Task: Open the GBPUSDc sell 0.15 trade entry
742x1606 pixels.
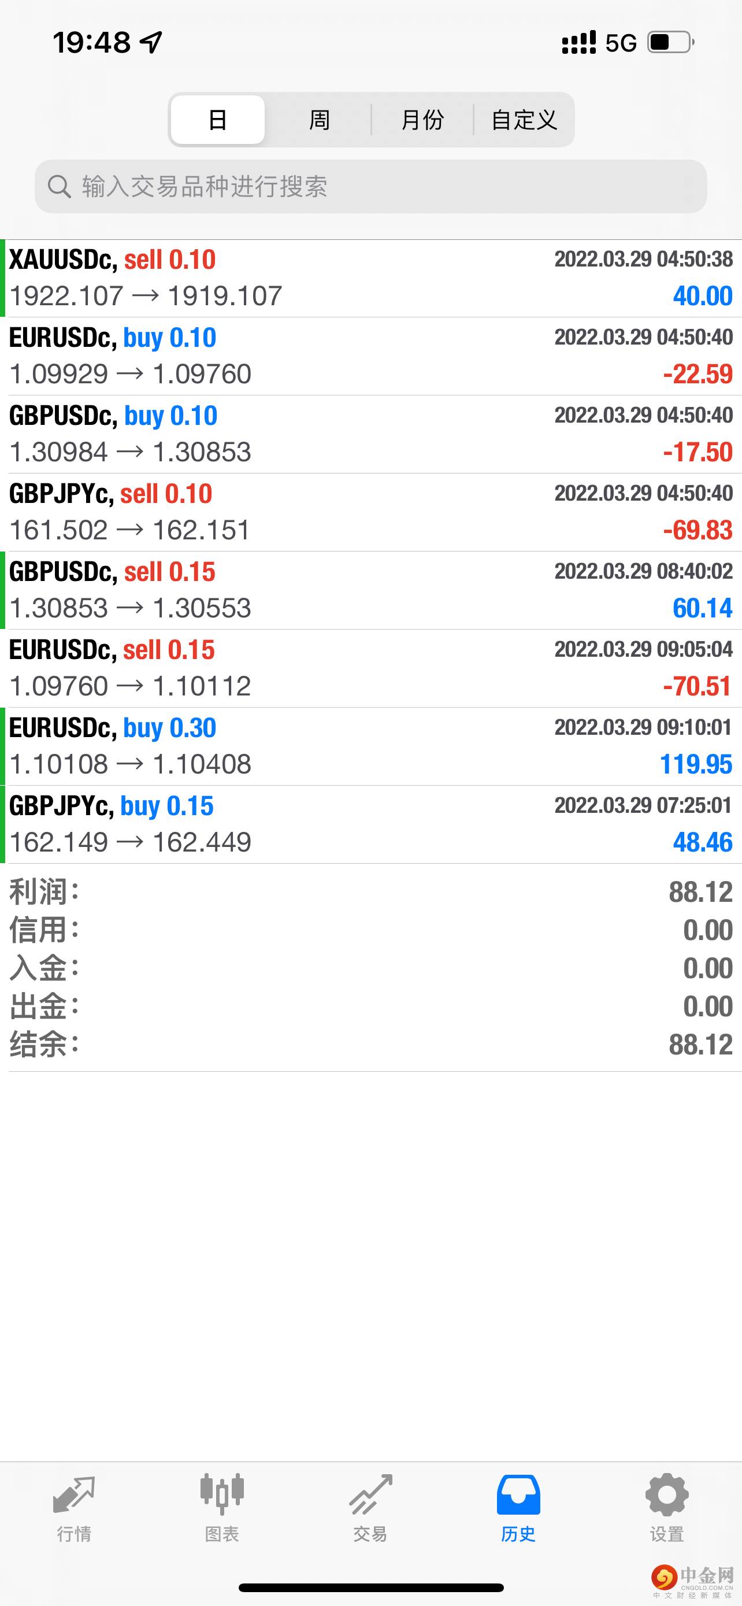Action: (370, 590)
